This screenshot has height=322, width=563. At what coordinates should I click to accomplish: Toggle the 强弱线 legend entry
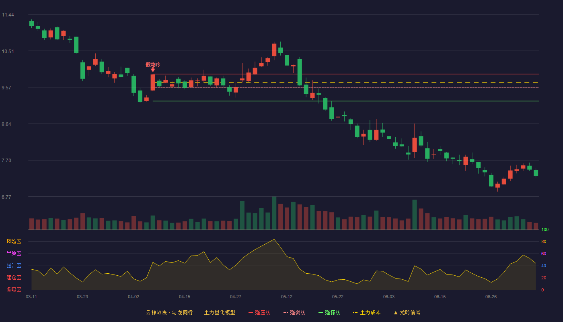click(294, 312)
